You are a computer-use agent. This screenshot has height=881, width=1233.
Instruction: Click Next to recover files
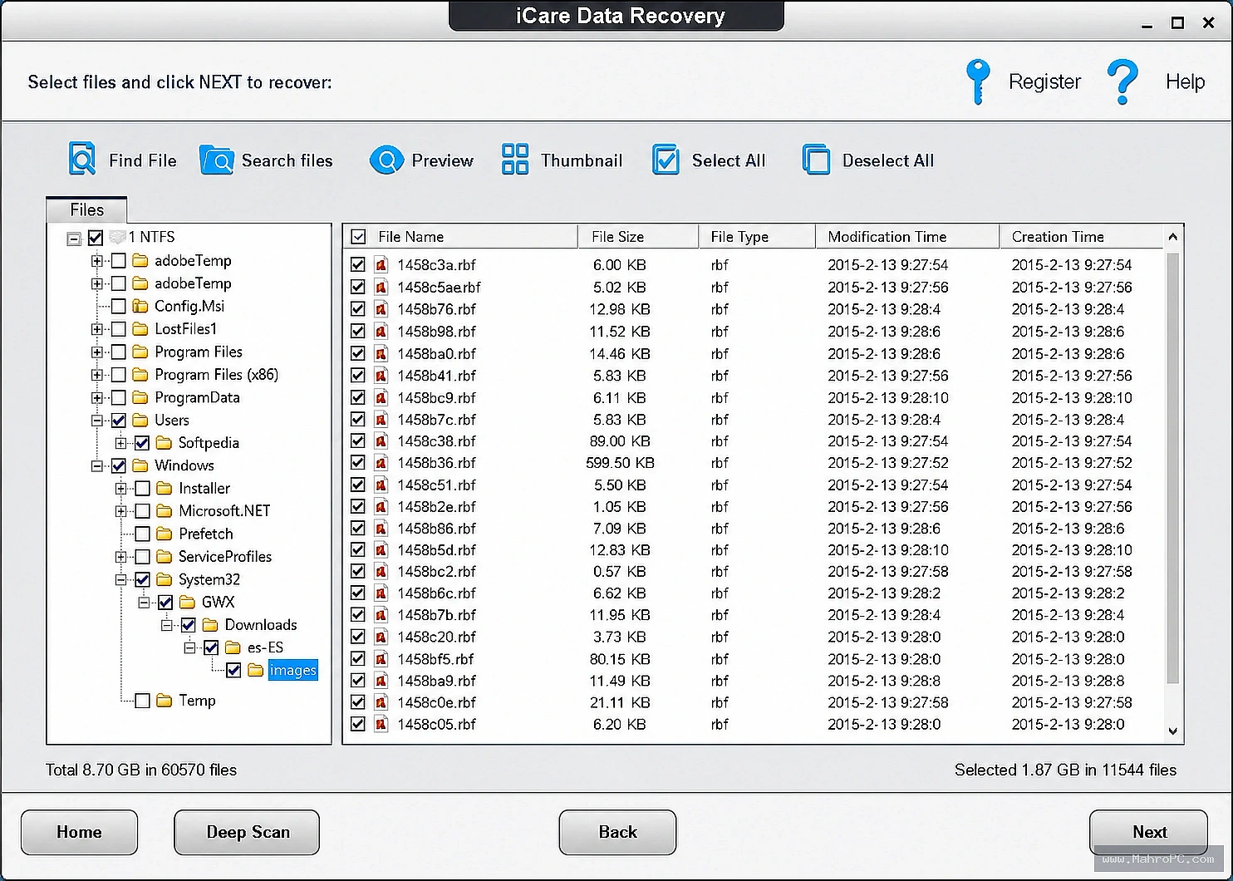click(1148, 832)
